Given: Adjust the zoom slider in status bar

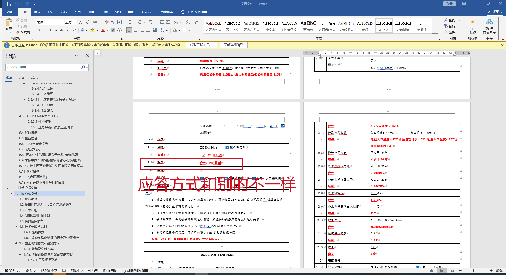Looking at the screenshot, I should pyautogui.click(x=473, y=271).
